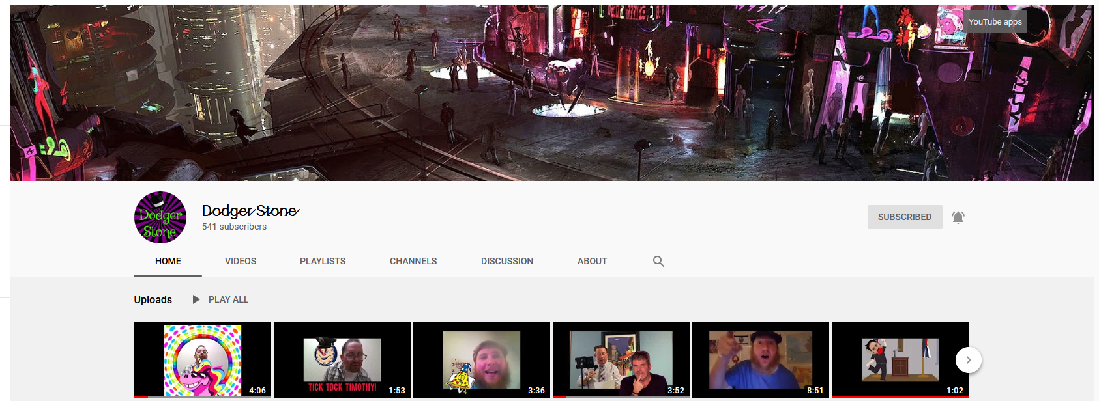Open the About tab
This screenshot has width=1099, height=401.
click(592, 261)
